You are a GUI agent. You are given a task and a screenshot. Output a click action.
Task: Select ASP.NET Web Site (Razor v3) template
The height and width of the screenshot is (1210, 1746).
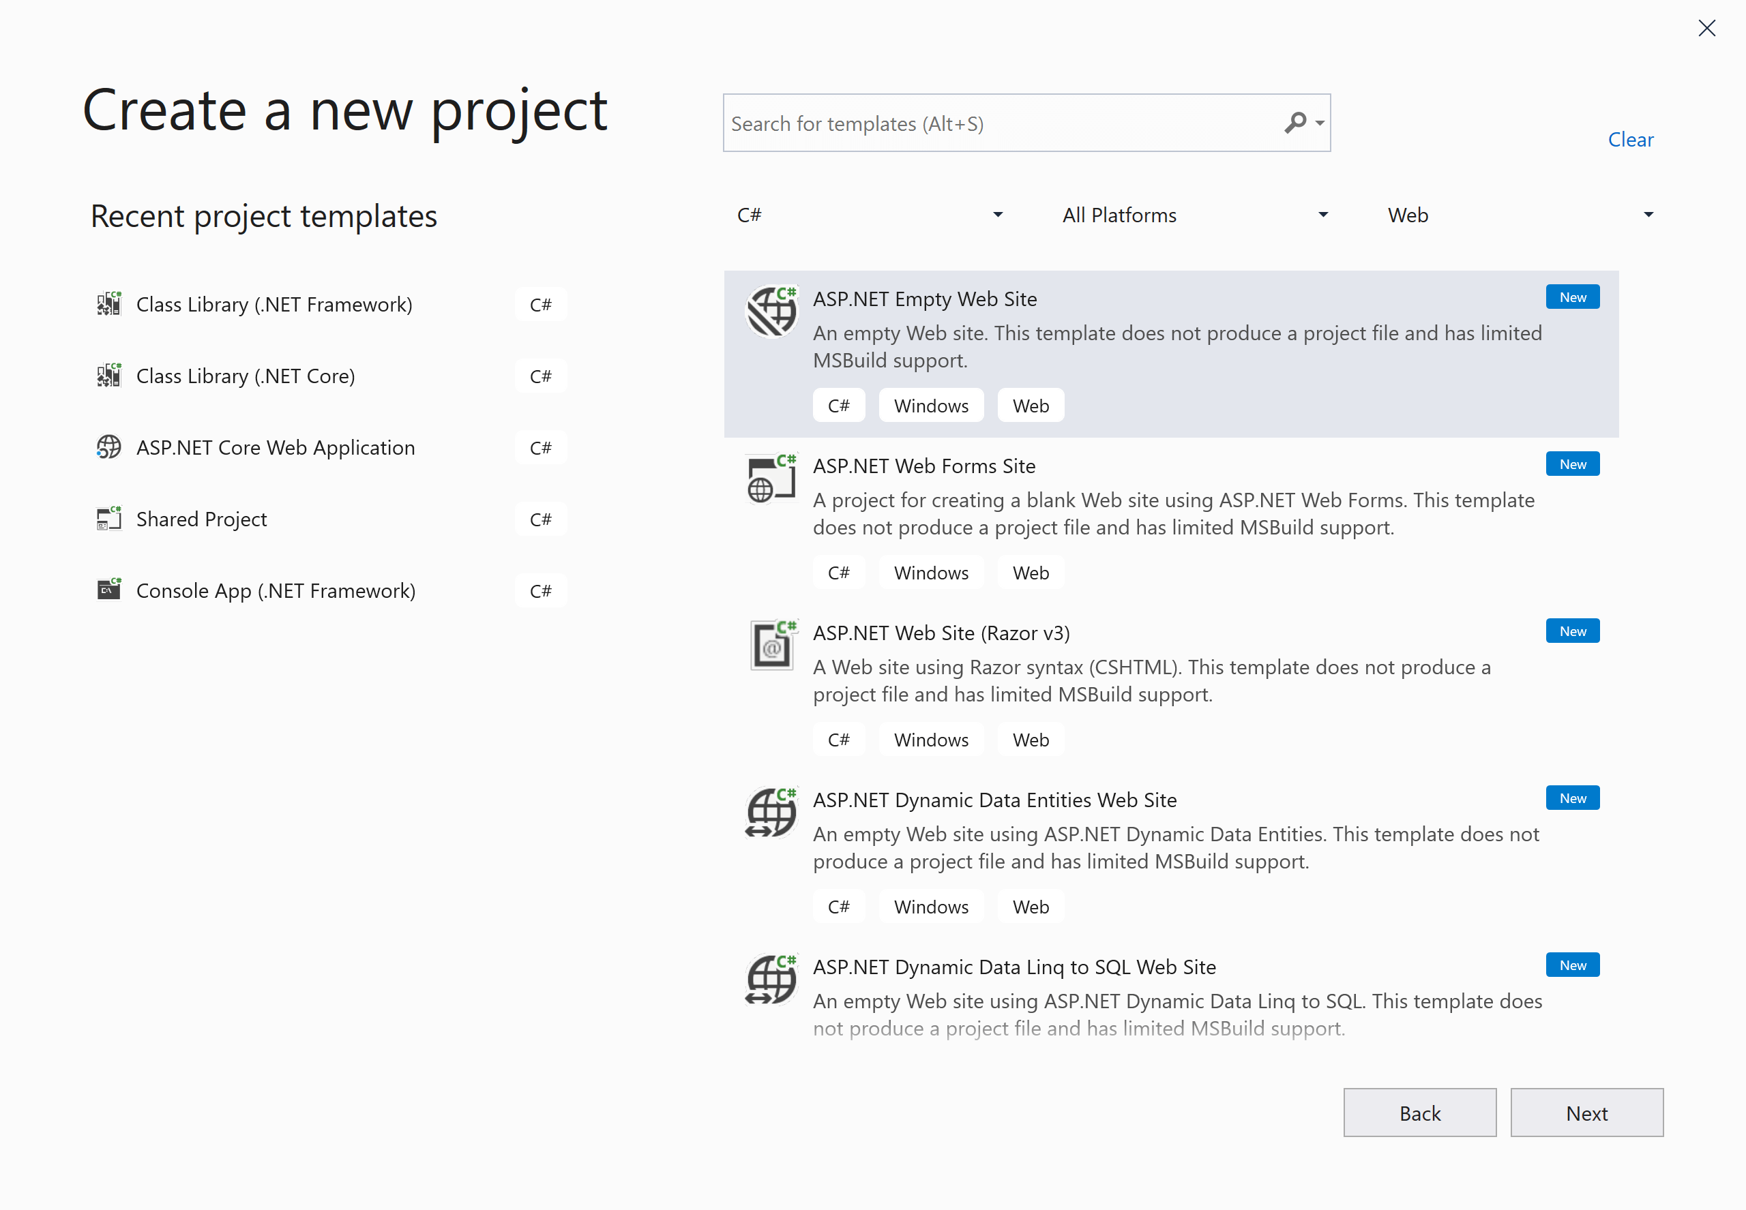[941, 633]
